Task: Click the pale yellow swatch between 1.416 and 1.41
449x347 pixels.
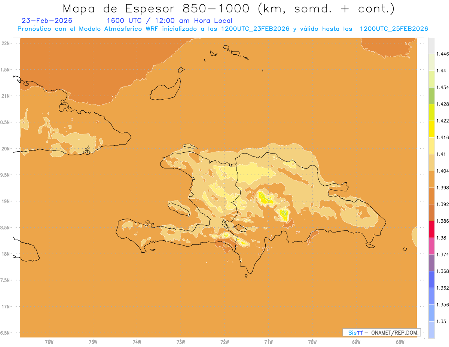Action: click(431, 146)
